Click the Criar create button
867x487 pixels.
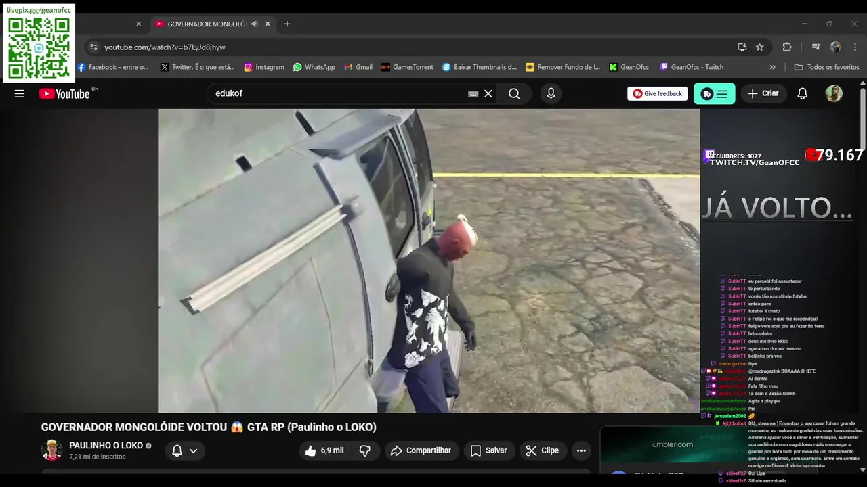tap(763, 93)
